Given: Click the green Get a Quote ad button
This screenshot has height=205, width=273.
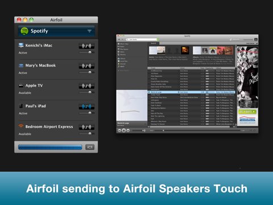Looking at the screenshot, I should coord(247,112).
